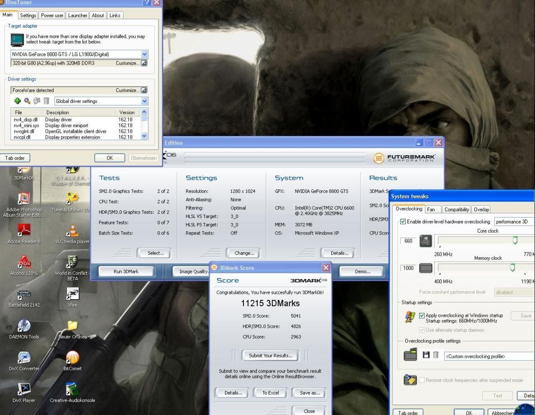Expand the Global driver settings dropdown
The width and height of the screenshot is (535, 415).
tap(144, 101)
